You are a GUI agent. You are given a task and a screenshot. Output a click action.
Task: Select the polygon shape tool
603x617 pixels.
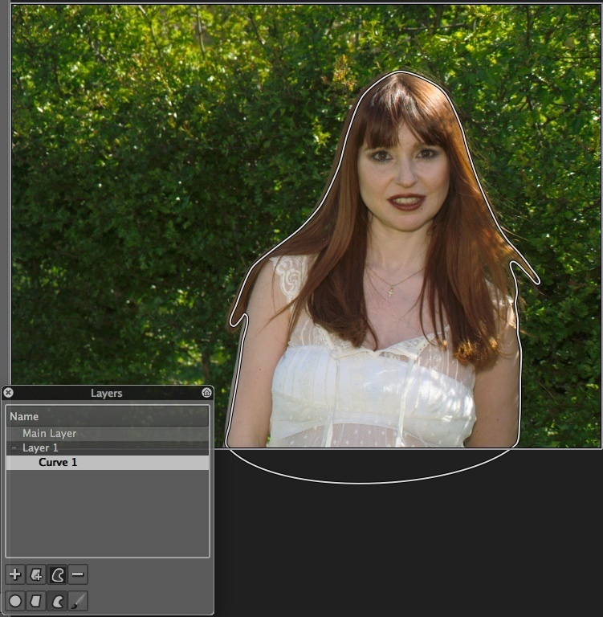pos(36,601)
